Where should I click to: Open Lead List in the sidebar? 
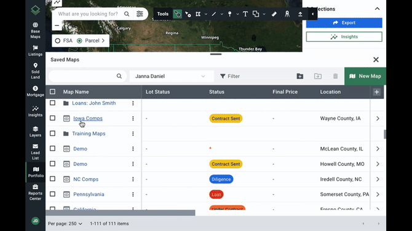point(35,152)
